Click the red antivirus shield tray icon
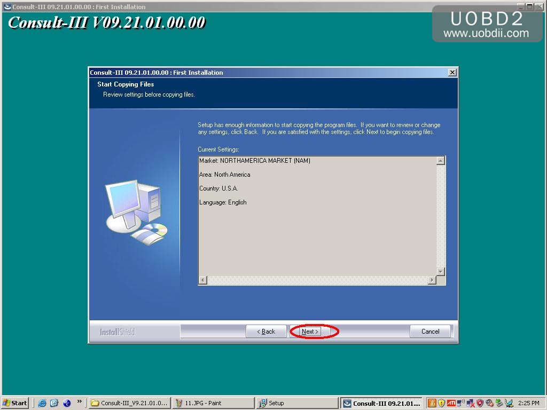This screenshot has width=547, height=410. click(480, 403)
